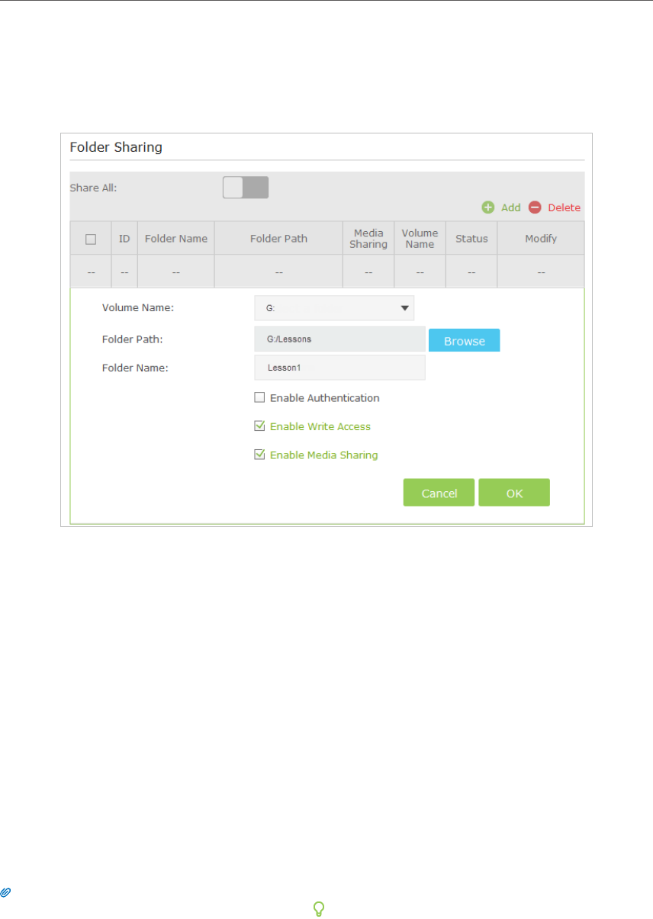Click the Folder Path field G:/Lessons
653x919 pixels.
[339, 339]
